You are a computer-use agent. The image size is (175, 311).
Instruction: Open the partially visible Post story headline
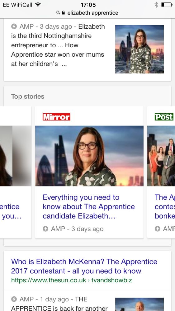(x=165, y=207)
